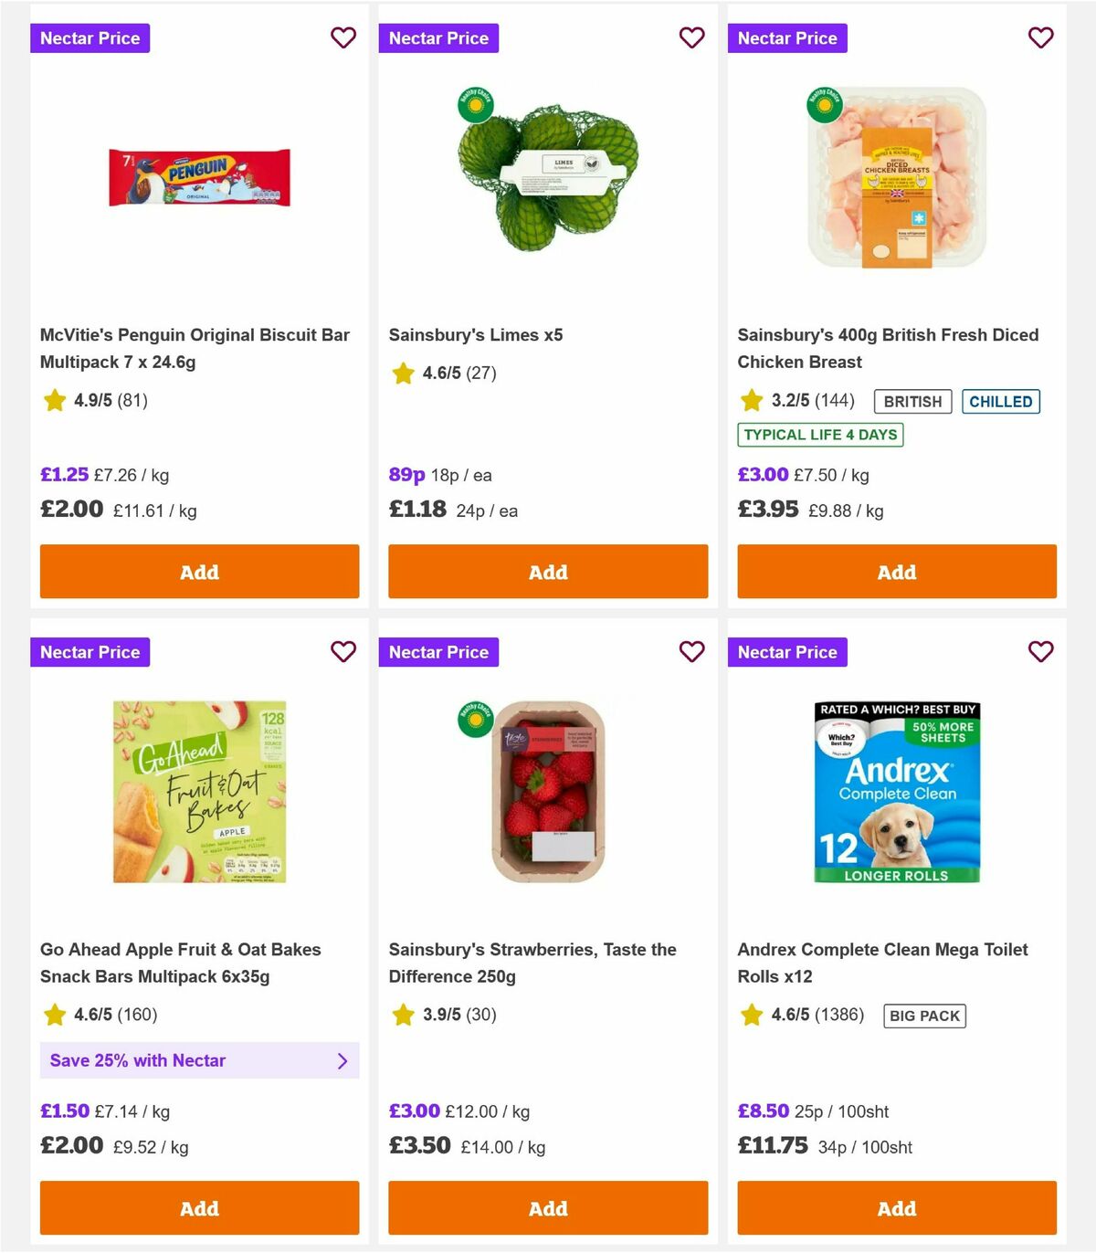Click the star rating on Andrex toilet rolls
Screen dimensions: 1096x1253
(x=751, y=1015)
